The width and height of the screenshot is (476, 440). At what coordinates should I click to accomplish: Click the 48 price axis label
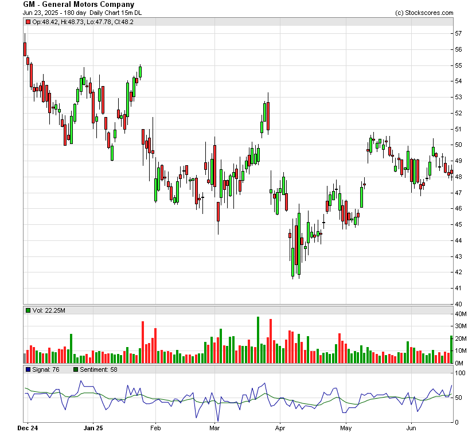click(458, 177)
